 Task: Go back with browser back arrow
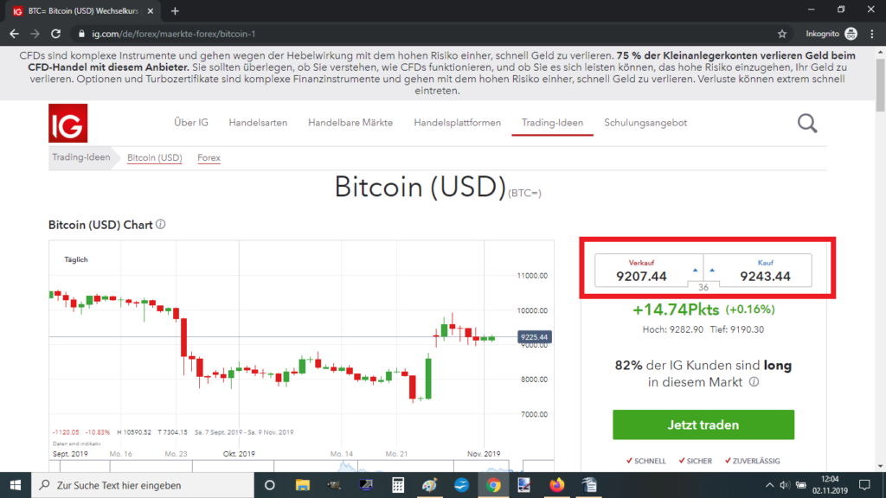pyautogui.click(x=14, y=34)
